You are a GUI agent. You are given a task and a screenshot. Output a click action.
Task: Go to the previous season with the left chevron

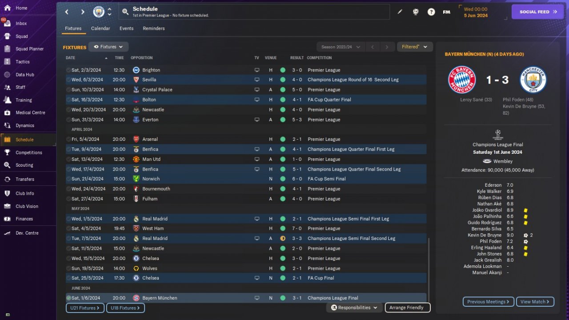coord(373,47)
